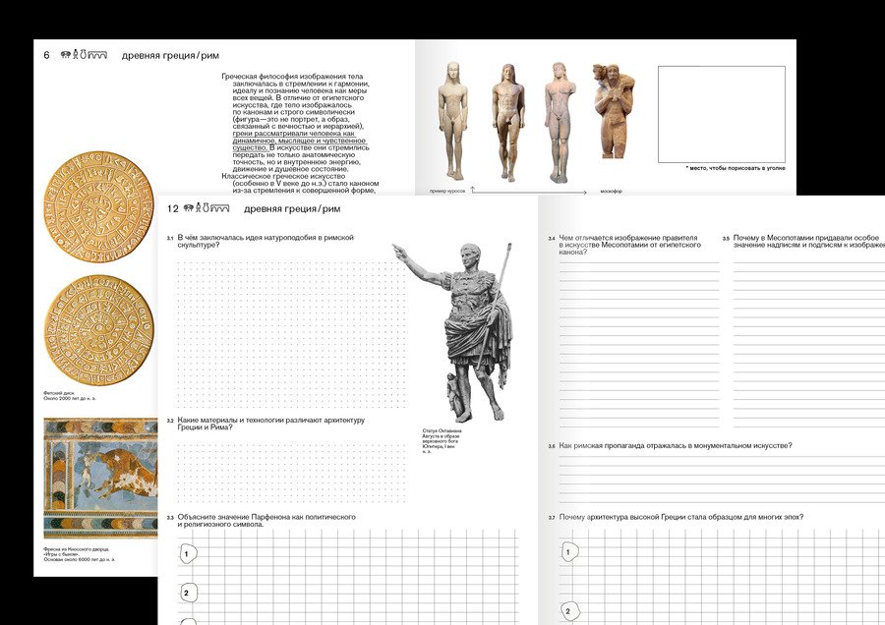Click the arrow line between 'пример куросов' and 'мосхофор'

pos(529,192)
